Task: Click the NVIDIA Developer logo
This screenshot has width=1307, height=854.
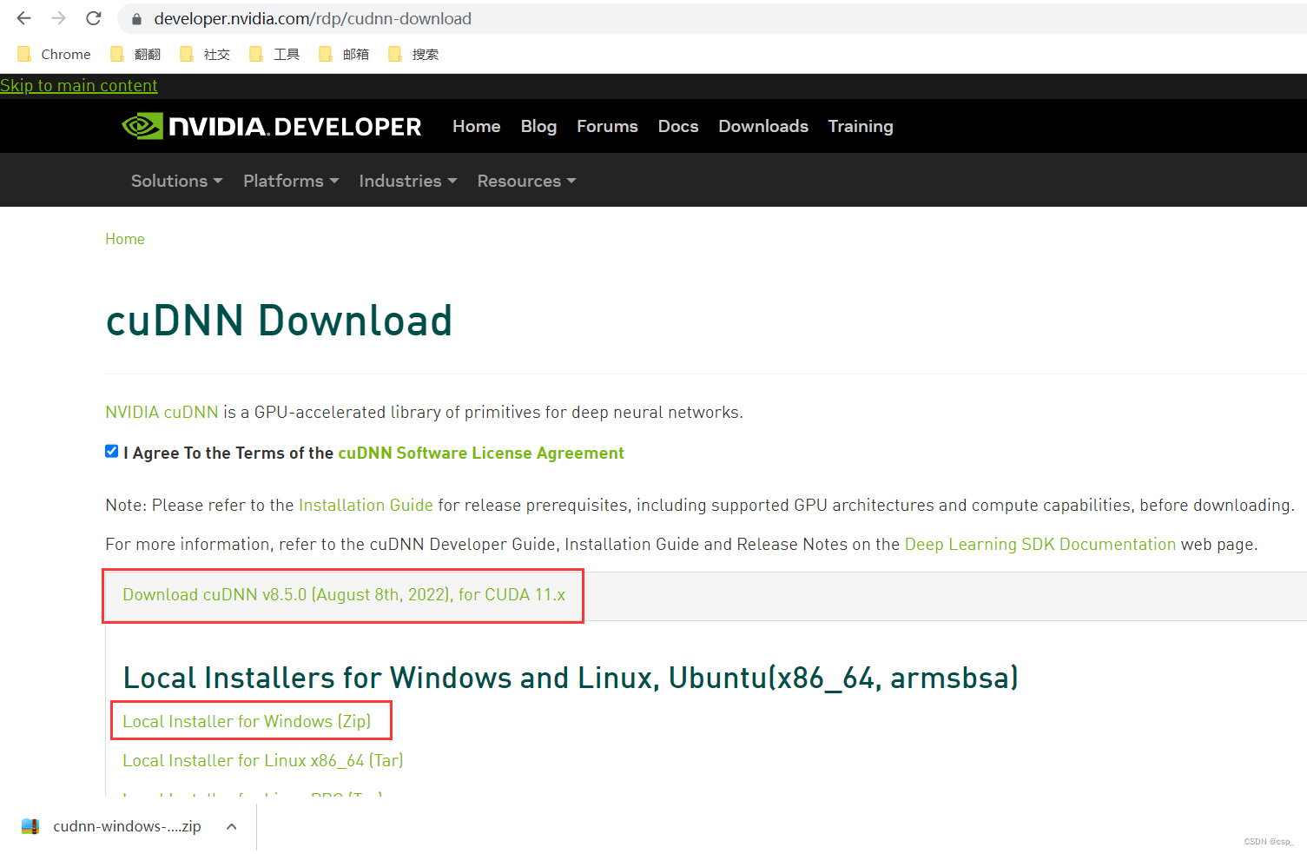Action: [271, 127]
